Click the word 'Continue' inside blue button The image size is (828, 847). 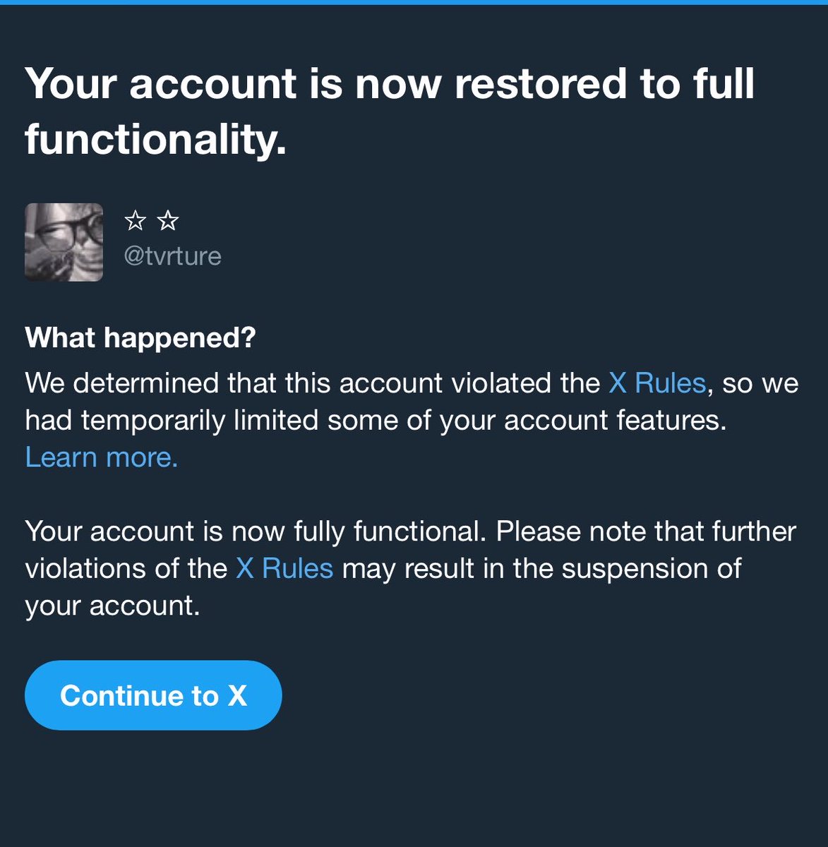140,696
